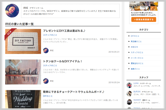Open staff member LUNA's profile link
166x110 pixels.
136,83
